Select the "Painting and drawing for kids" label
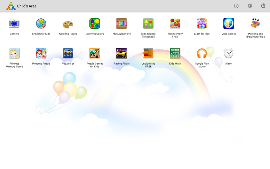Image resolution: width=270 pixels, height=169 pixels. pyautogui.click(x=255, y=35)
